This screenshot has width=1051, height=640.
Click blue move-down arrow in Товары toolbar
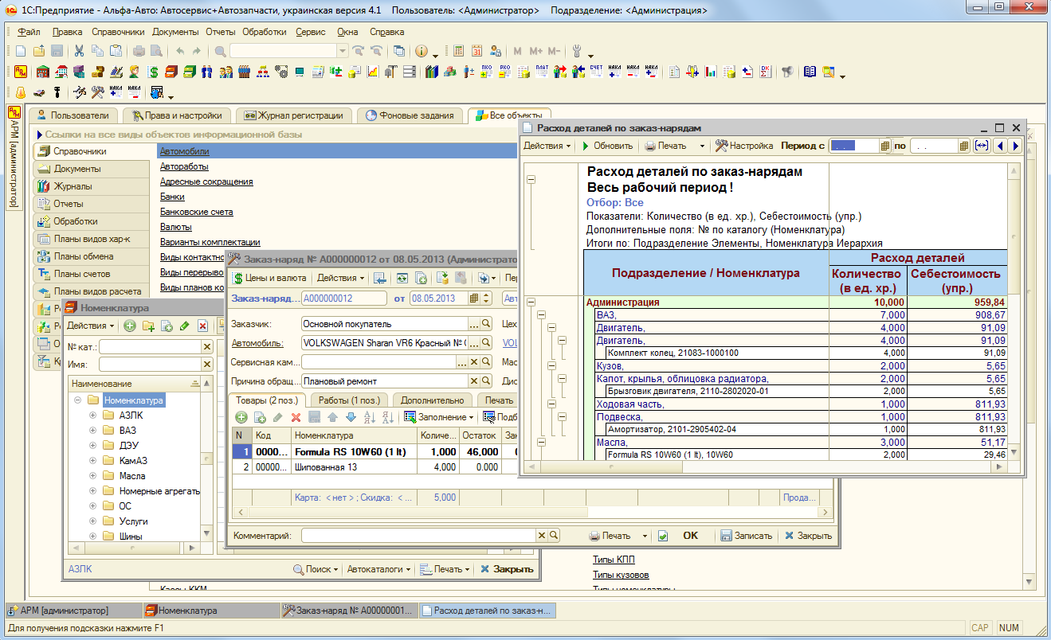pyautogui.click(x=351, y=417)
